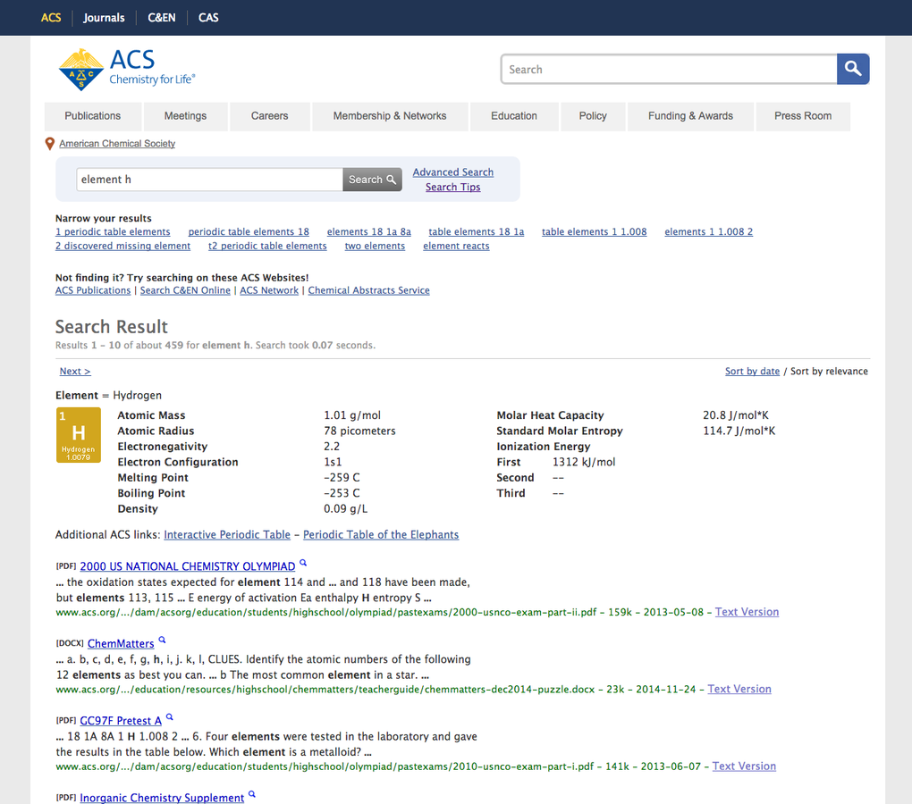Open the Education tab
The width and height of the screenshot is (912, 804).
click(513, 116)
